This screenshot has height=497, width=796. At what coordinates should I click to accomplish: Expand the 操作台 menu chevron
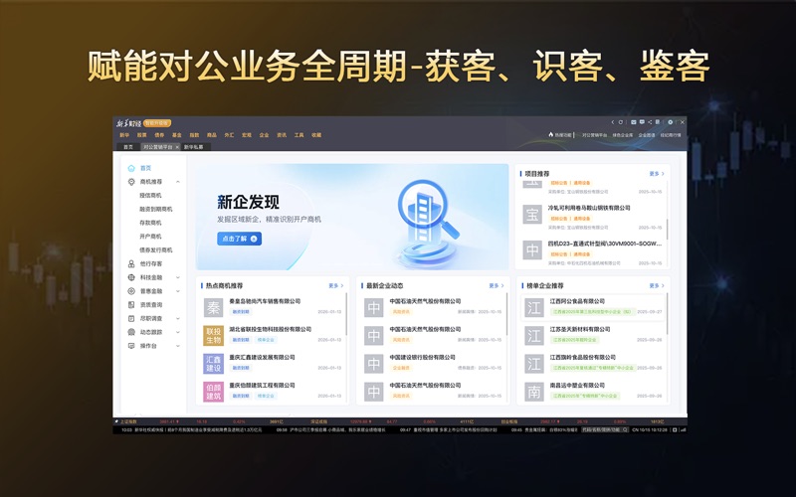pyautogui.click(x=178, y=346)
